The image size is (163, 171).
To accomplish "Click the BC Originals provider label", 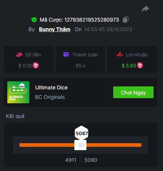I will [50, 97].
